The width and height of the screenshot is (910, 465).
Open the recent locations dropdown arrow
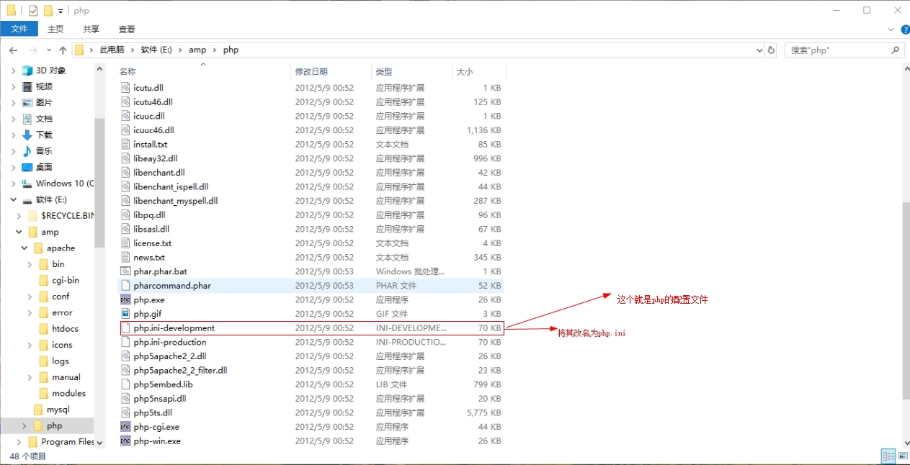pyautogui.click(x=49, y=50)
